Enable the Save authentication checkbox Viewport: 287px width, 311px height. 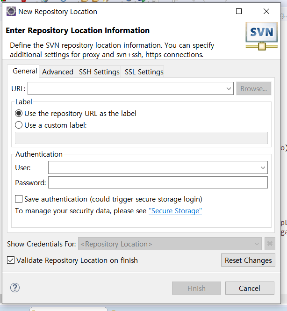click(19, 199)
